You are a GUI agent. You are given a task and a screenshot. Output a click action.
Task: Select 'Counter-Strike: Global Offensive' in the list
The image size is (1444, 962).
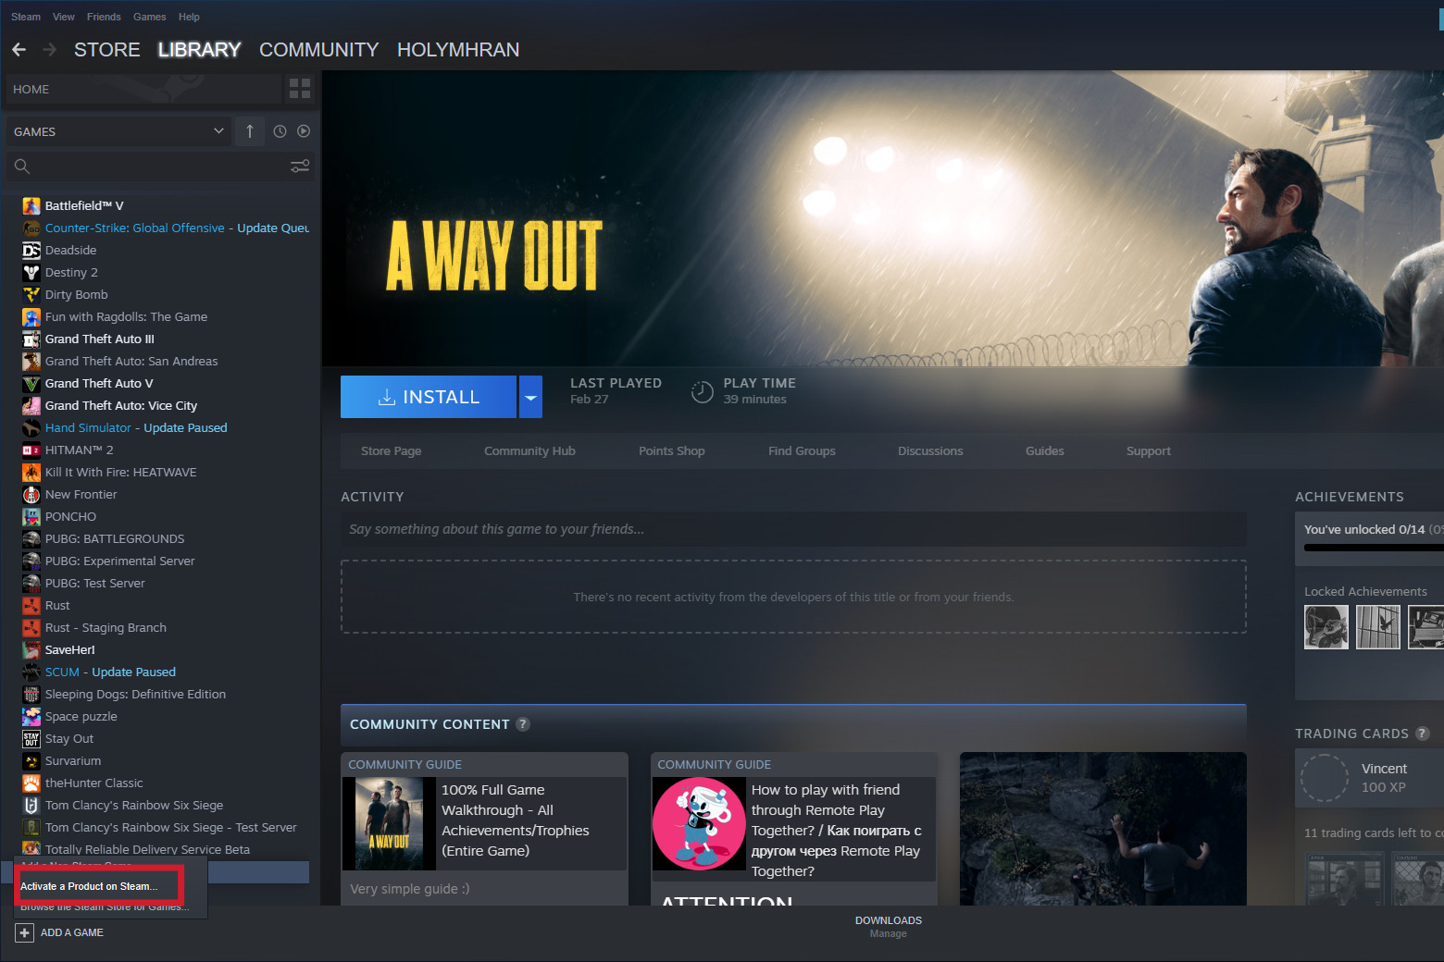coord(135,228)
